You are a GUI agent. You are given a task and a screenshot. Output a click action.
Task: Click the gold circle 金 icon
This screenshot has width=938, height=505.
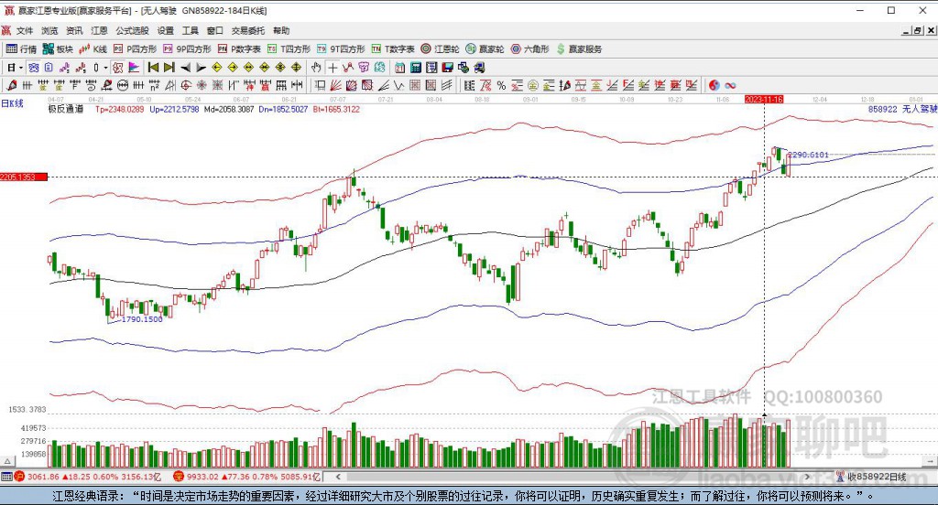532,85
